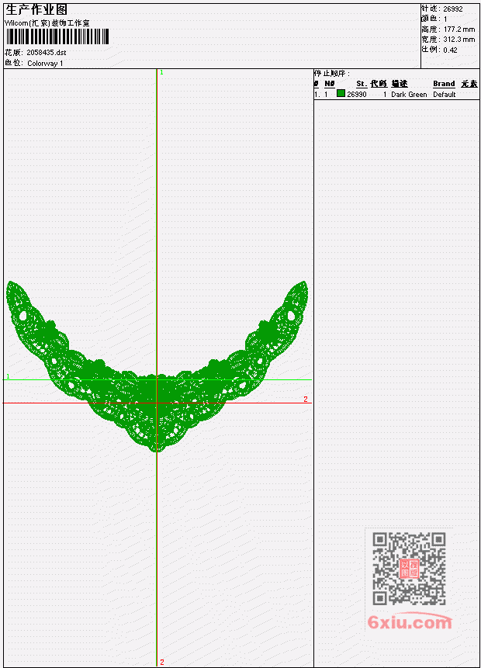Click the 元素 column header
The height and width of the screenshot is (668, 481).
[469, 84]
